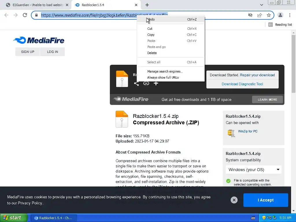Bookmark this page with the star icon

[269, 15]
